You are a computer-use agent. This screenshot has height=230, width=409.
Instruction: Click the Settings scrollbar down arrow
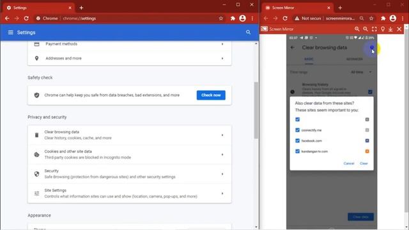[256, 227]
